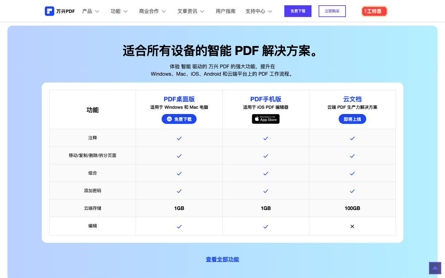Click the X mark for 编辑 under 云文档

[x=352, y=226]
